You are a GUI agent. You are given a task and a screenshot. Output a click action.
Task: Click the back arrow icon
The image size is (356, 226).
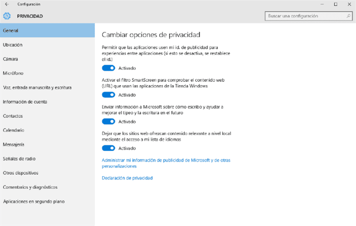[x=6, y=4]
